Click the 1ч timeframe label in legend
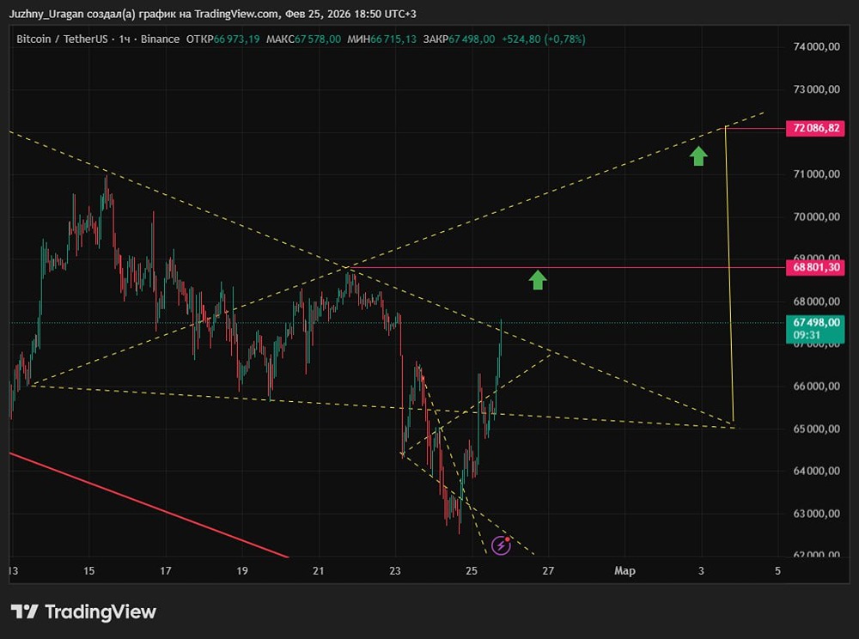 pos(125,39)
